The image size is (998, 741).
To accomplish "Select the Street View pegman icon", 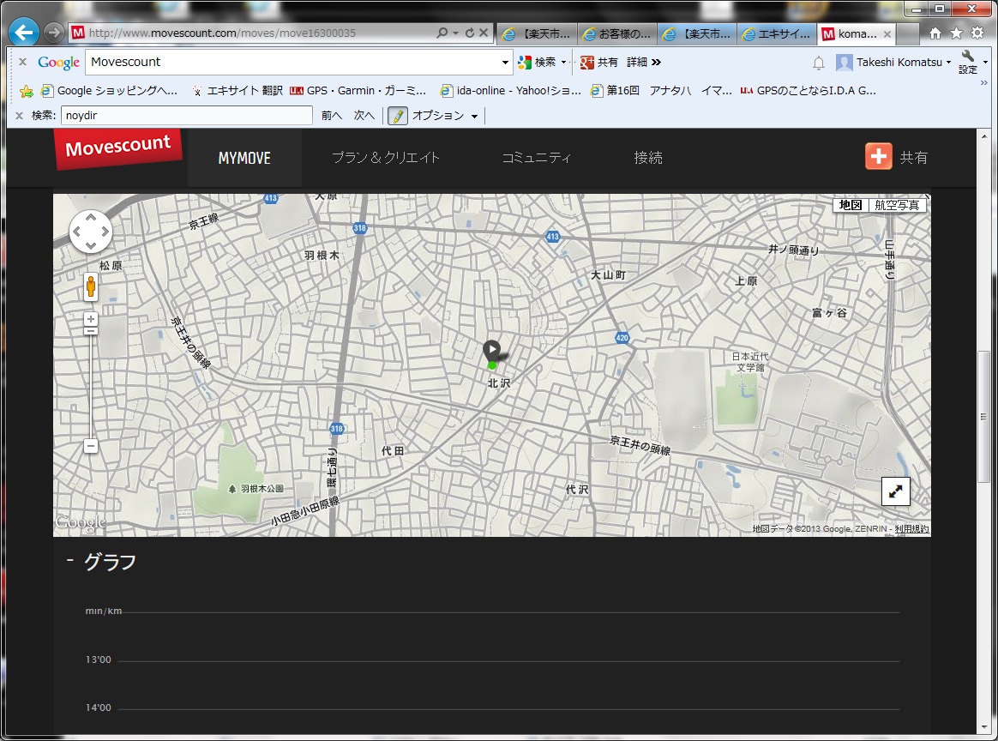I will point(91,286).
